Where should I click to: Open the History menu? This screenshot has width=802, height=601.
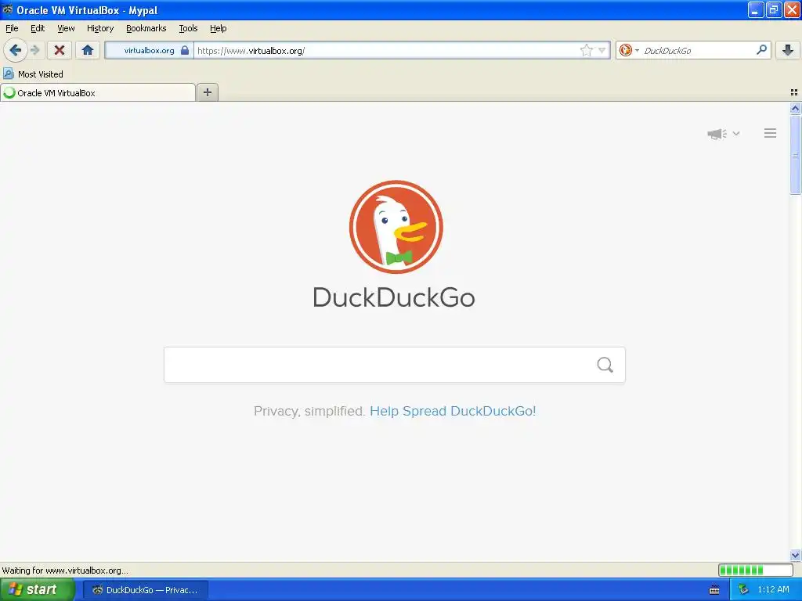point(100,28)
